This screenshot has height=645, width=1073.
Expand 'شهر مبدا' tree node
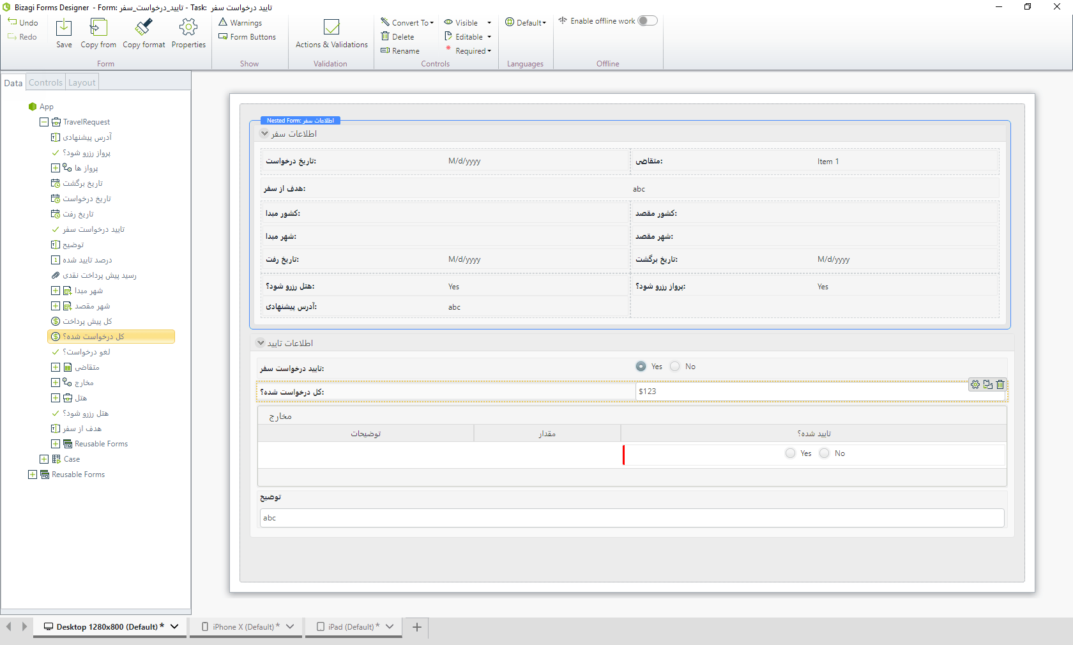tap(56, 291)
